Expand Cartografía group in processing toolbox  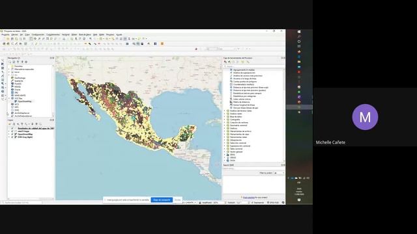pos(225,120)
